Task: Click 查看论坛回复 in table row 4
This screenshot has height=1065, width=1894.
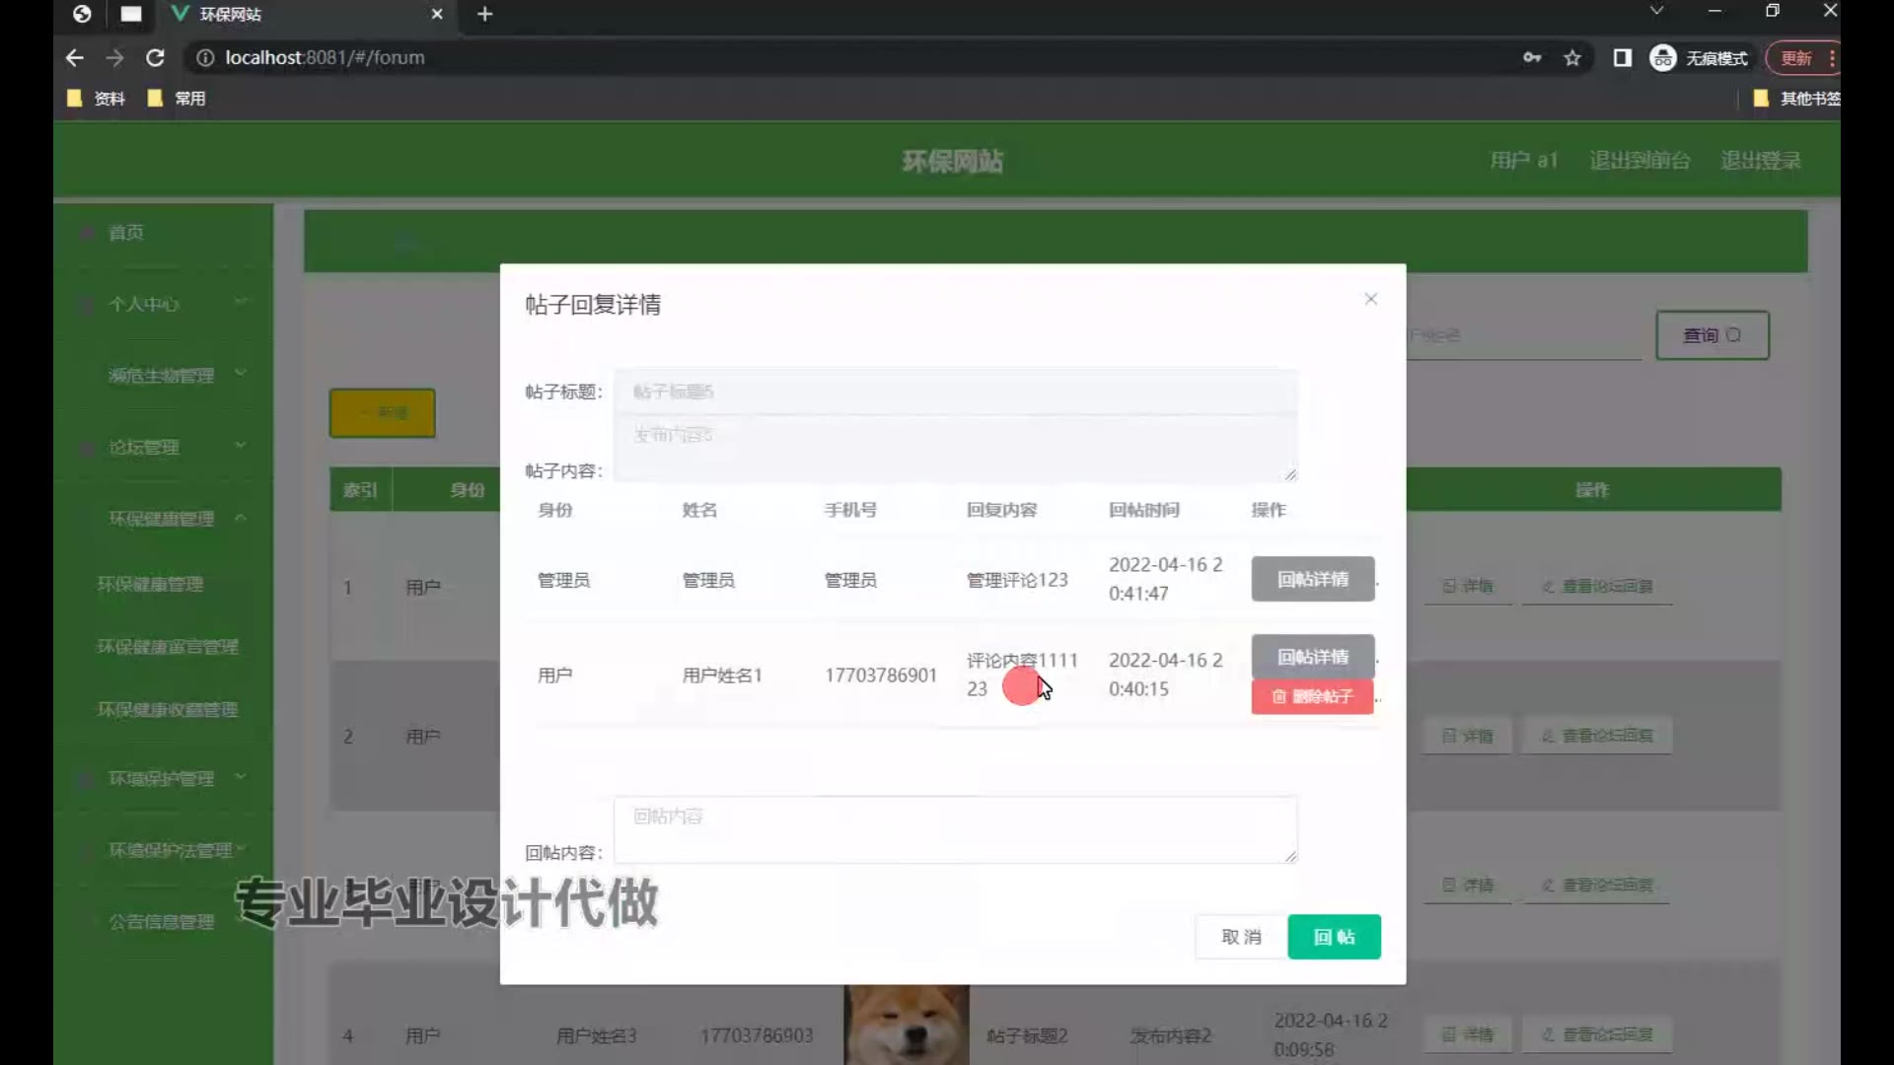Action: coord(1597,1034)
